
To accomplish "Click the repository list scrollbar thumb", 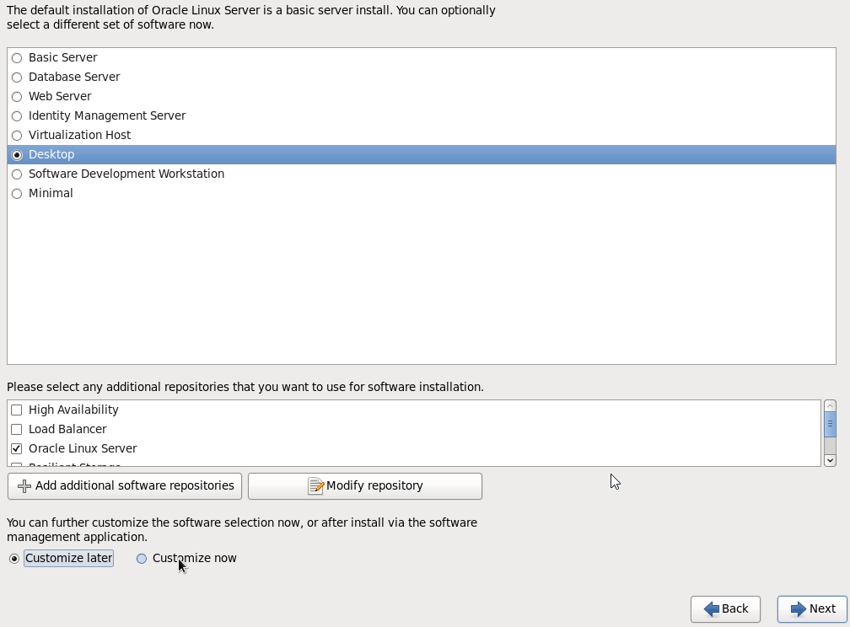I will 830,424.
